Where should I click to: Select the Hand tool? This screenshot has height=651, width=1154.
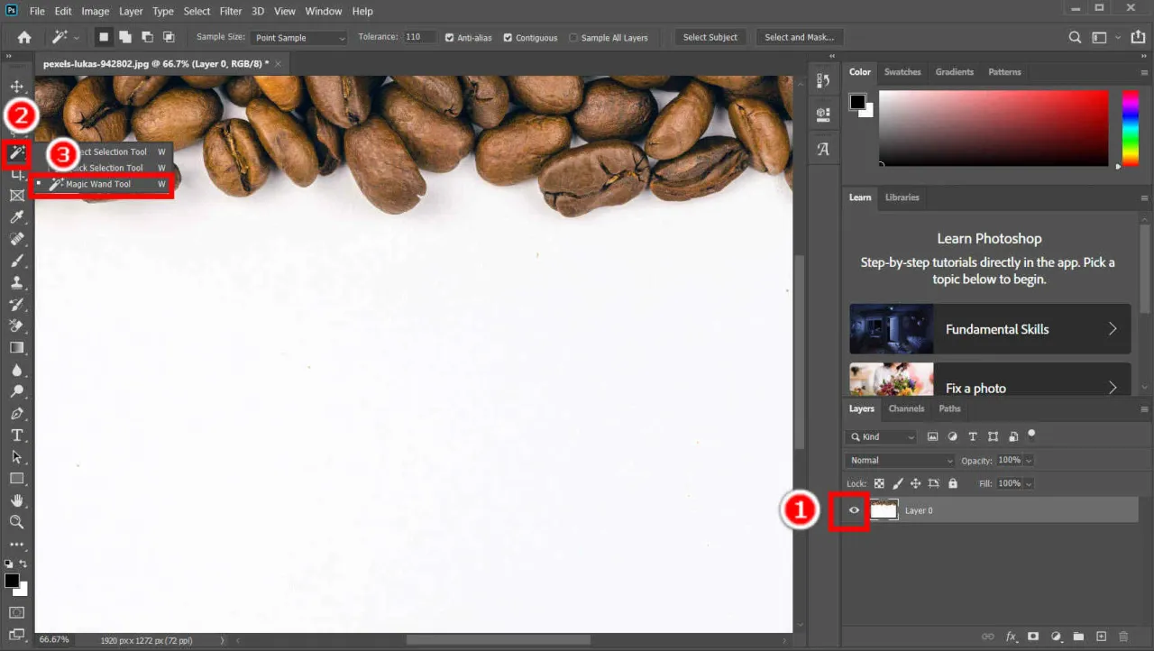[16, 500]
